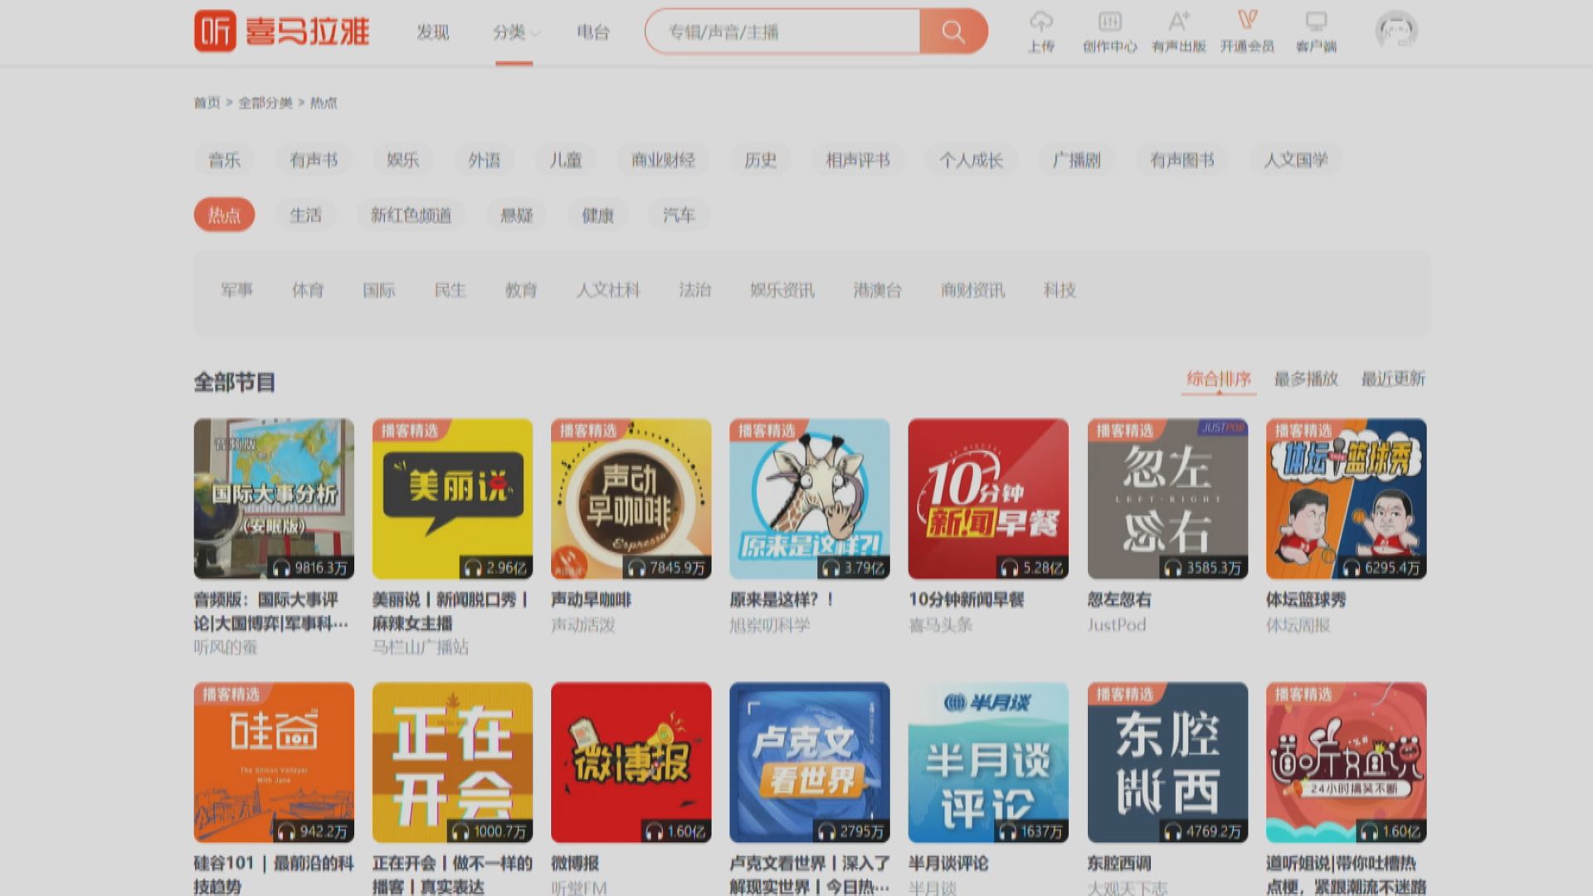Select the 新红色频道 category pill
1593x896 pixels.
[x=411, y=215]
